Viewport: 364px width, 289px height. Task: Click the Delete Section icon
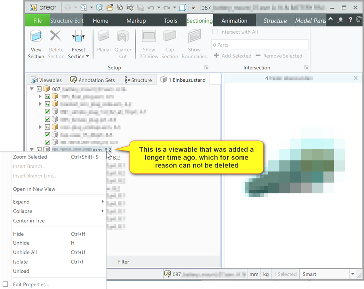point(56,36)
